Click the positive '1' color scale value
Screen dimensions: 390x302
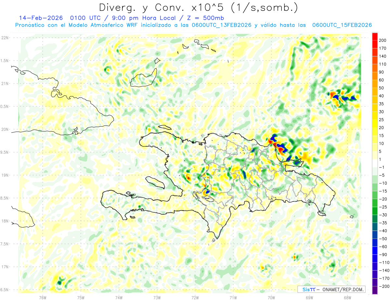pyautogui.click(x=380, y=159)
